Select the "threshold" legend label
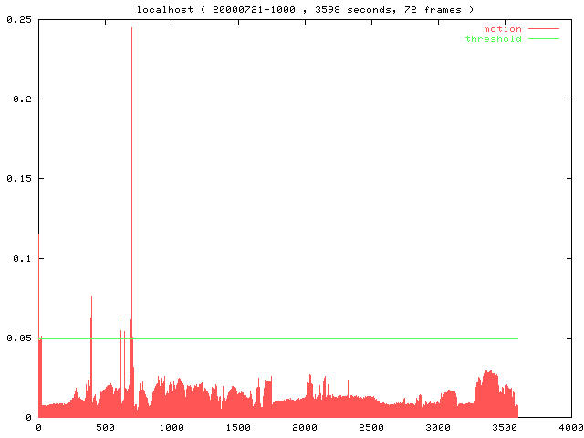This screenshot has width=584, height=438. coord(493,39)
